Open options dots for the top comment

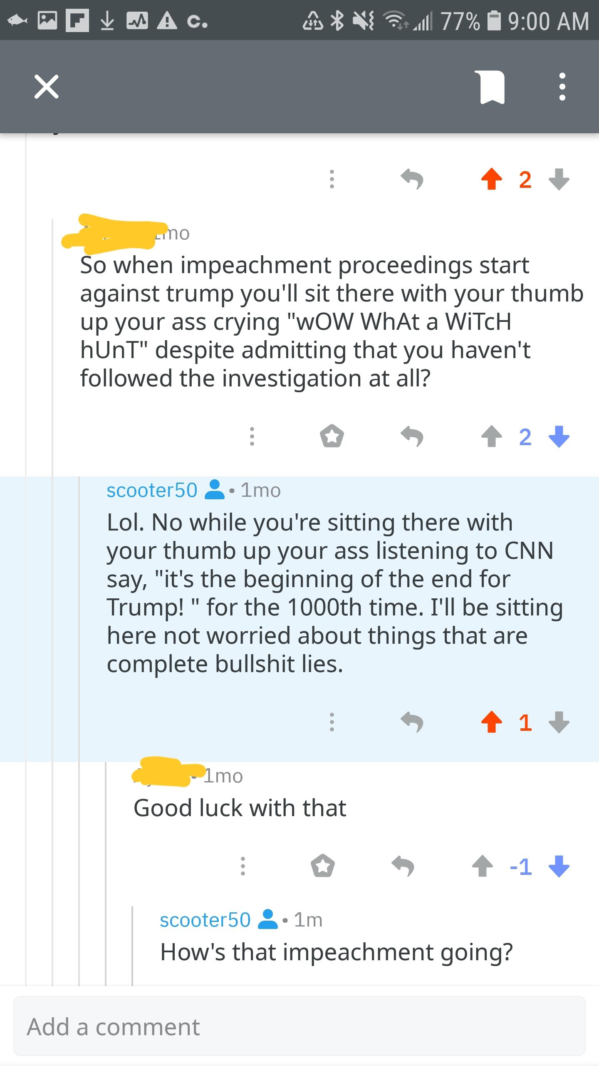point(332,179)
